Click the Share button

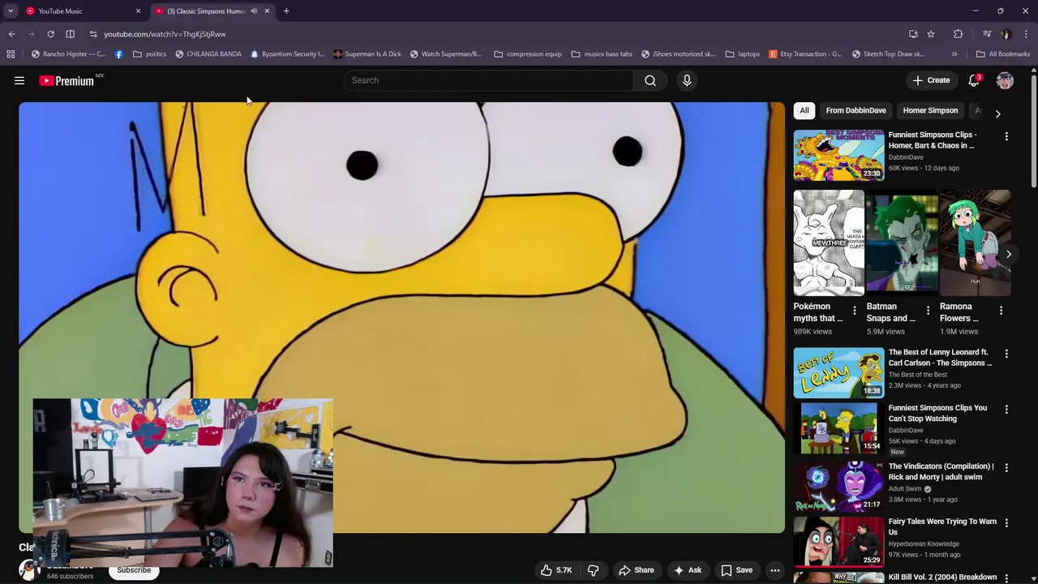click(x=637, y=570)
